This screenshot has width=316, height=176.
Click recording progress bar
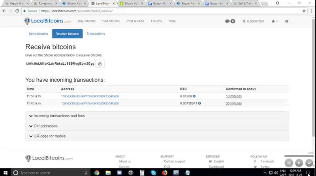click(299, 156)
